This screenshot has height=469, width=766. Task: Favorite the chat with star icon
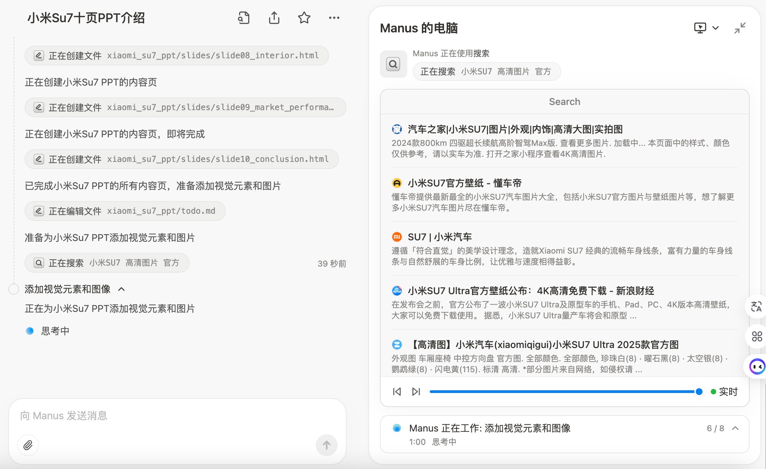click(304, 18)
